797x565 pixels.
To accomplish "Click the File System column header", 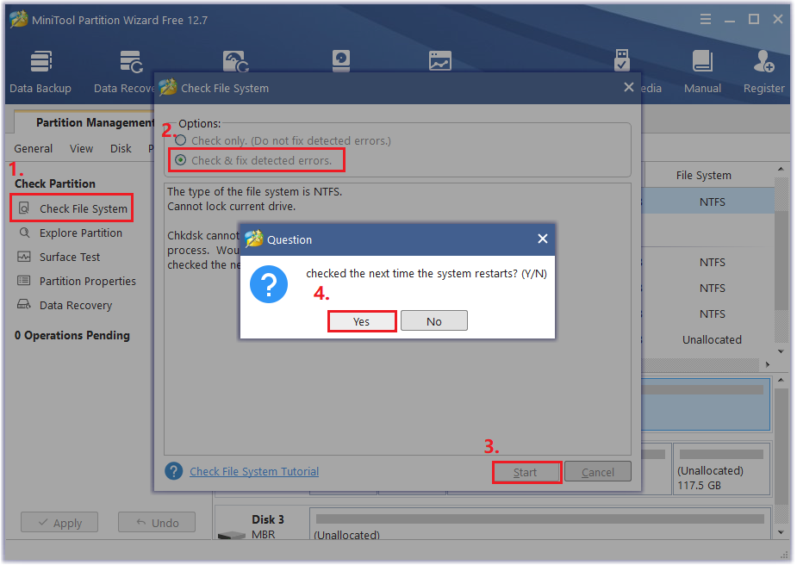I will pyautogui.click(x=703, y=176).
